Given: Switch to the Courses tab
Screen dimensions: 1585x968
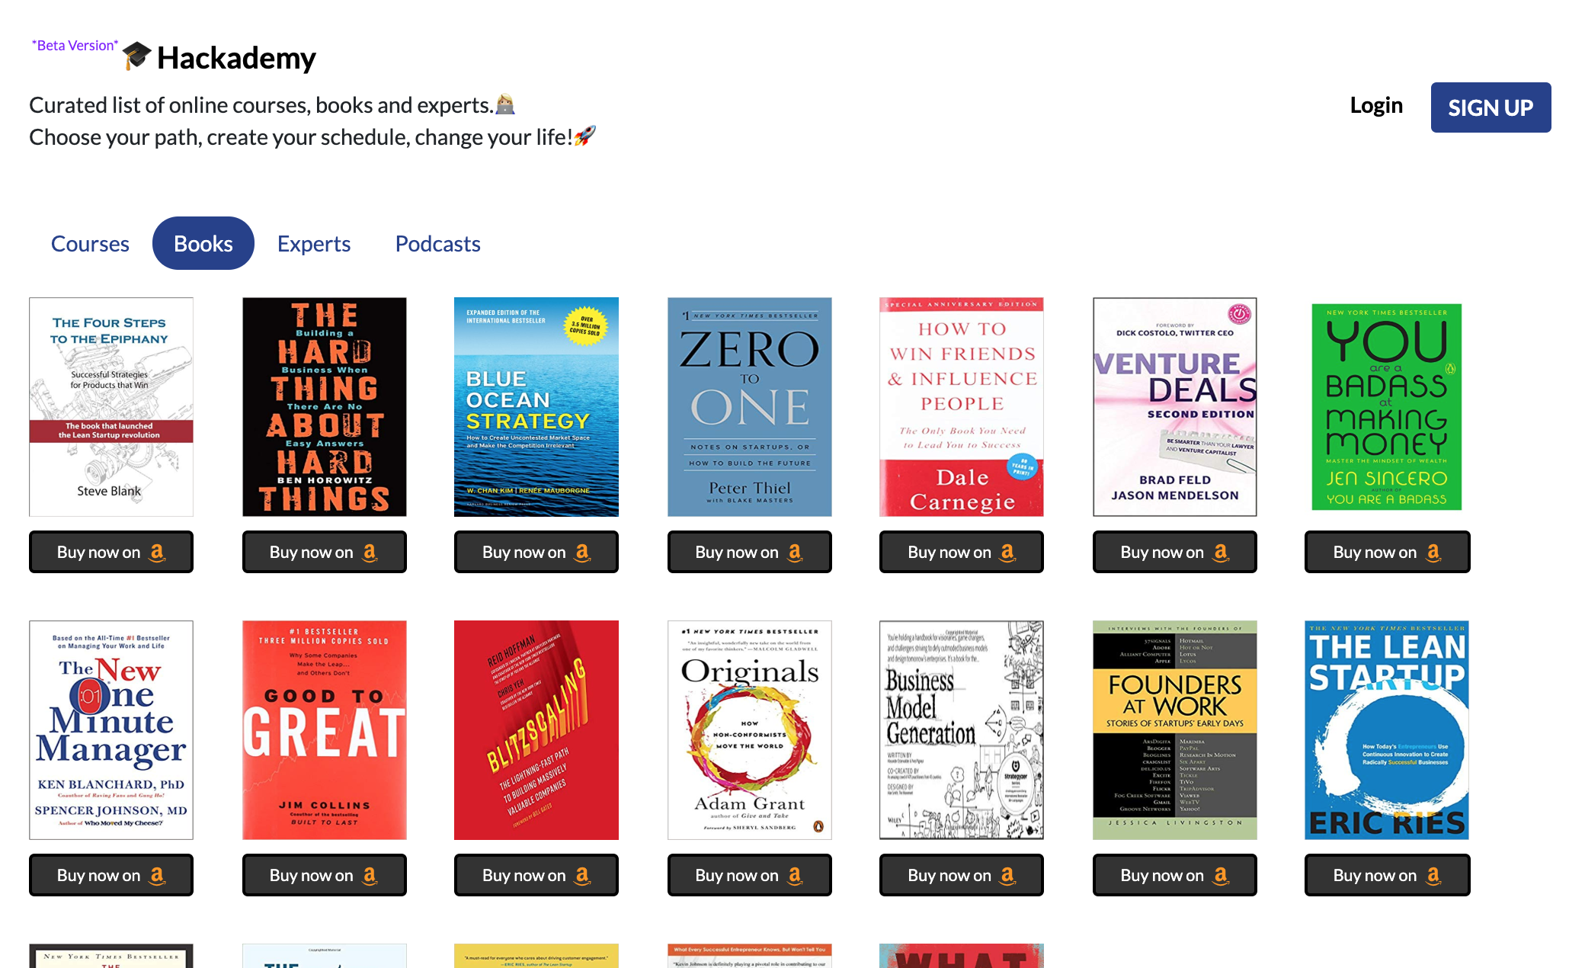Looking at the screenshot, I should (90, 243).
